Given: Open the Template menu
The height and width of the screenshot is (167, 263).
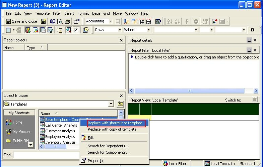Looking at the screenshot, I should point(42,13).
